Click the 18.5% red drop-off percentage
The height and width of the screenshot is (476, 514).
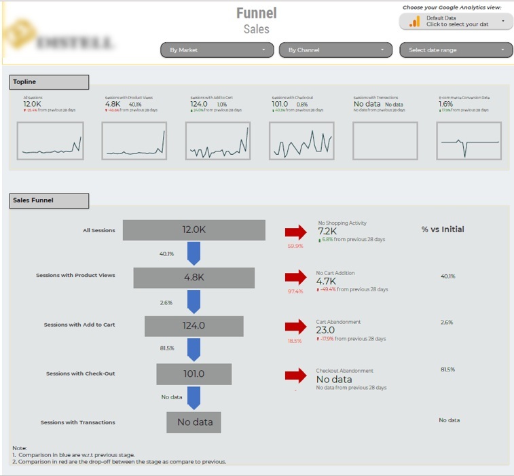click(295, 341)
